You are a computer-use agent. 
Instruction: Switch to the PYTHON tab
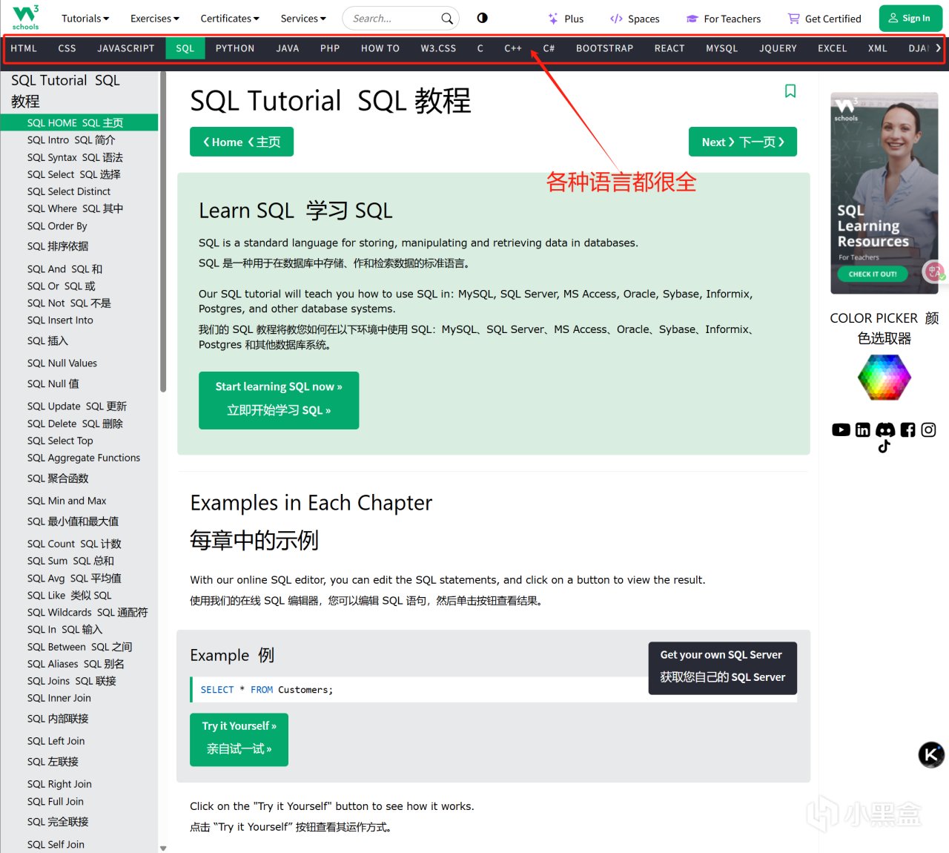coord(235,48)
